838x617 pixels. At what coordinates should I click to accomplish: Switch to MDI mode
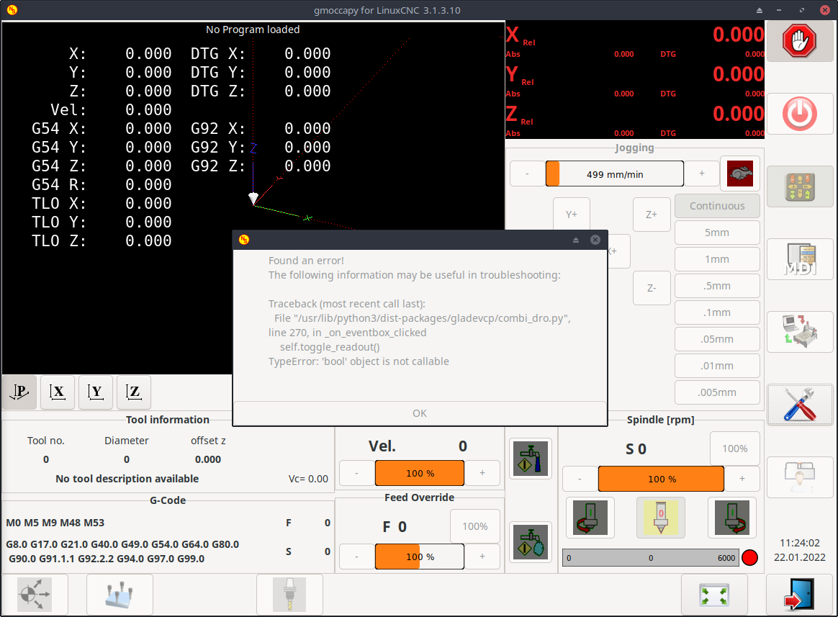click(x=800, y=259)
